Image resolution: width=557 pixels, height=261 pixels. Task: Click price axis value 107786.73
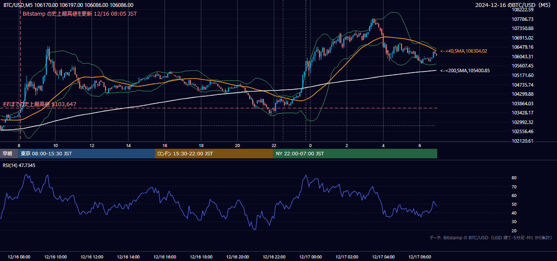pos(523,19)
